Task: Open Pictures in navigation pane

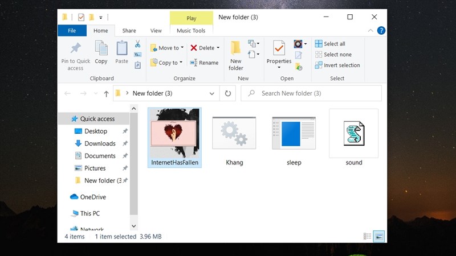Action: 95,168
